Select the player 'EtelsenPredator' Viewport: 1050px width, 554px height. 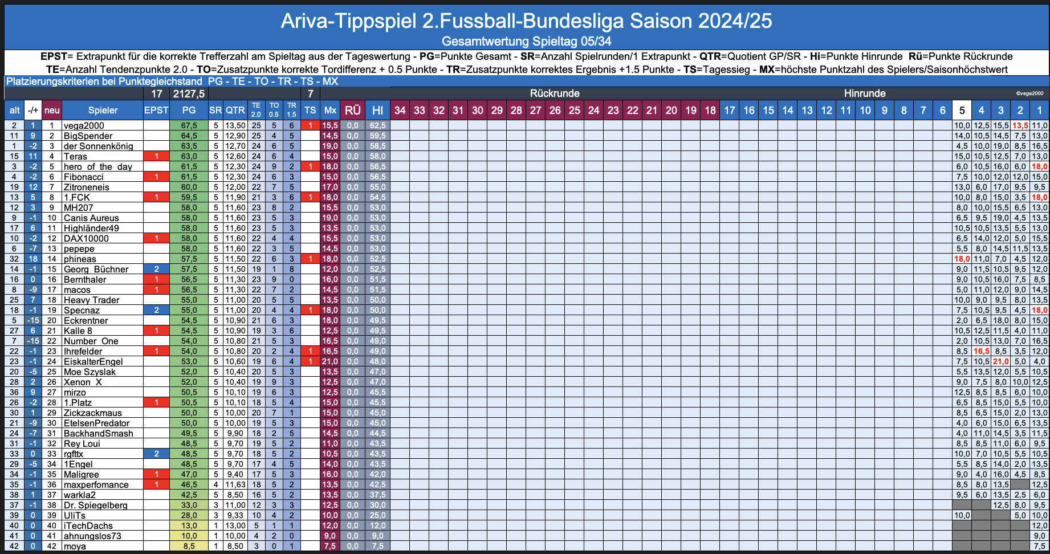click(x=97, y=423)
